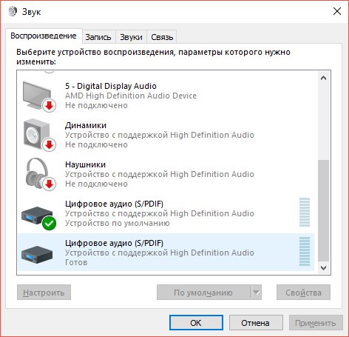Close the Звук dialog window

(337, 11)
